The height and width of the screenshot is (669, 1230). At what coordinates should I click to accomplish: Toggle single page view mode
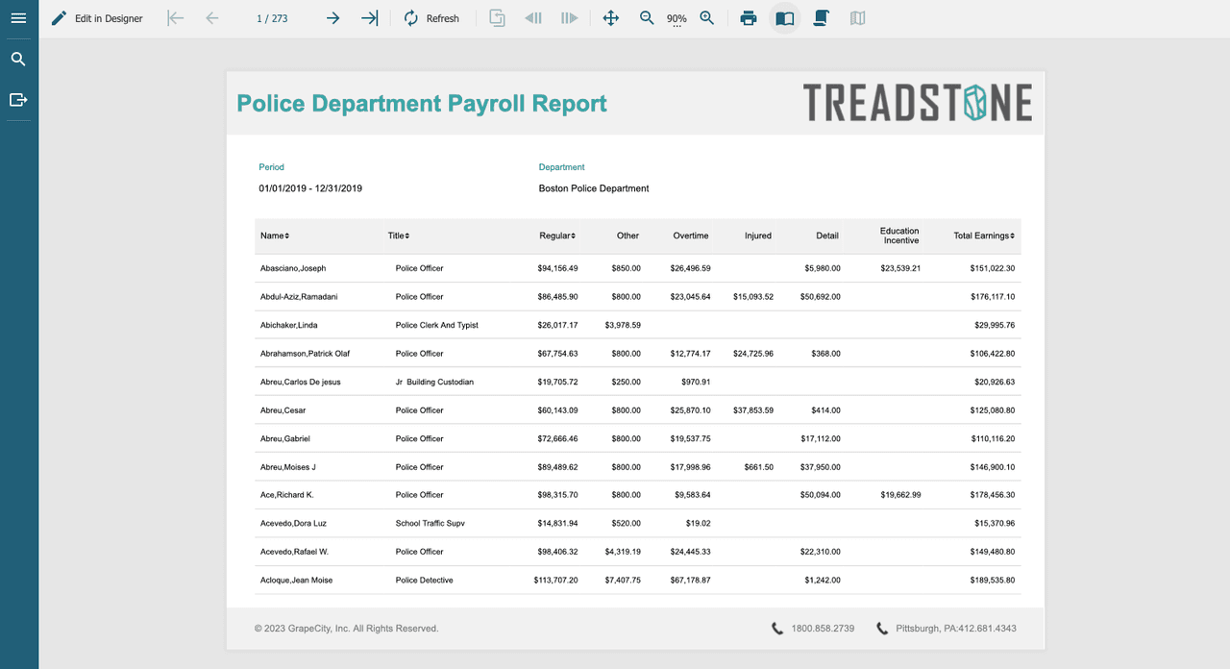click(x=785, y=18)
